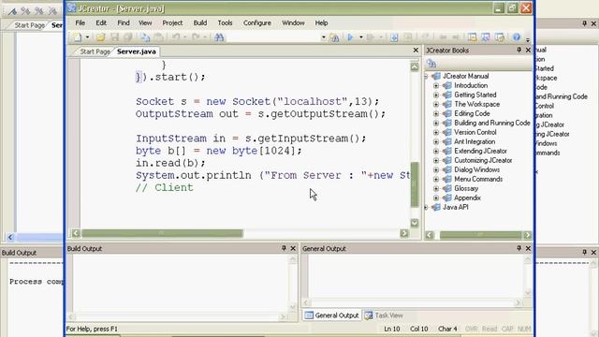
Task: Click the blue Help question mark icon
Action: pyautogui.click(x=516, y=37)
